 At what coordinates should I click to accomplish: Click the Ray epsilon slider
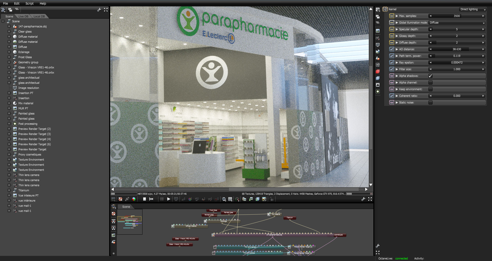tap(457, 62)
